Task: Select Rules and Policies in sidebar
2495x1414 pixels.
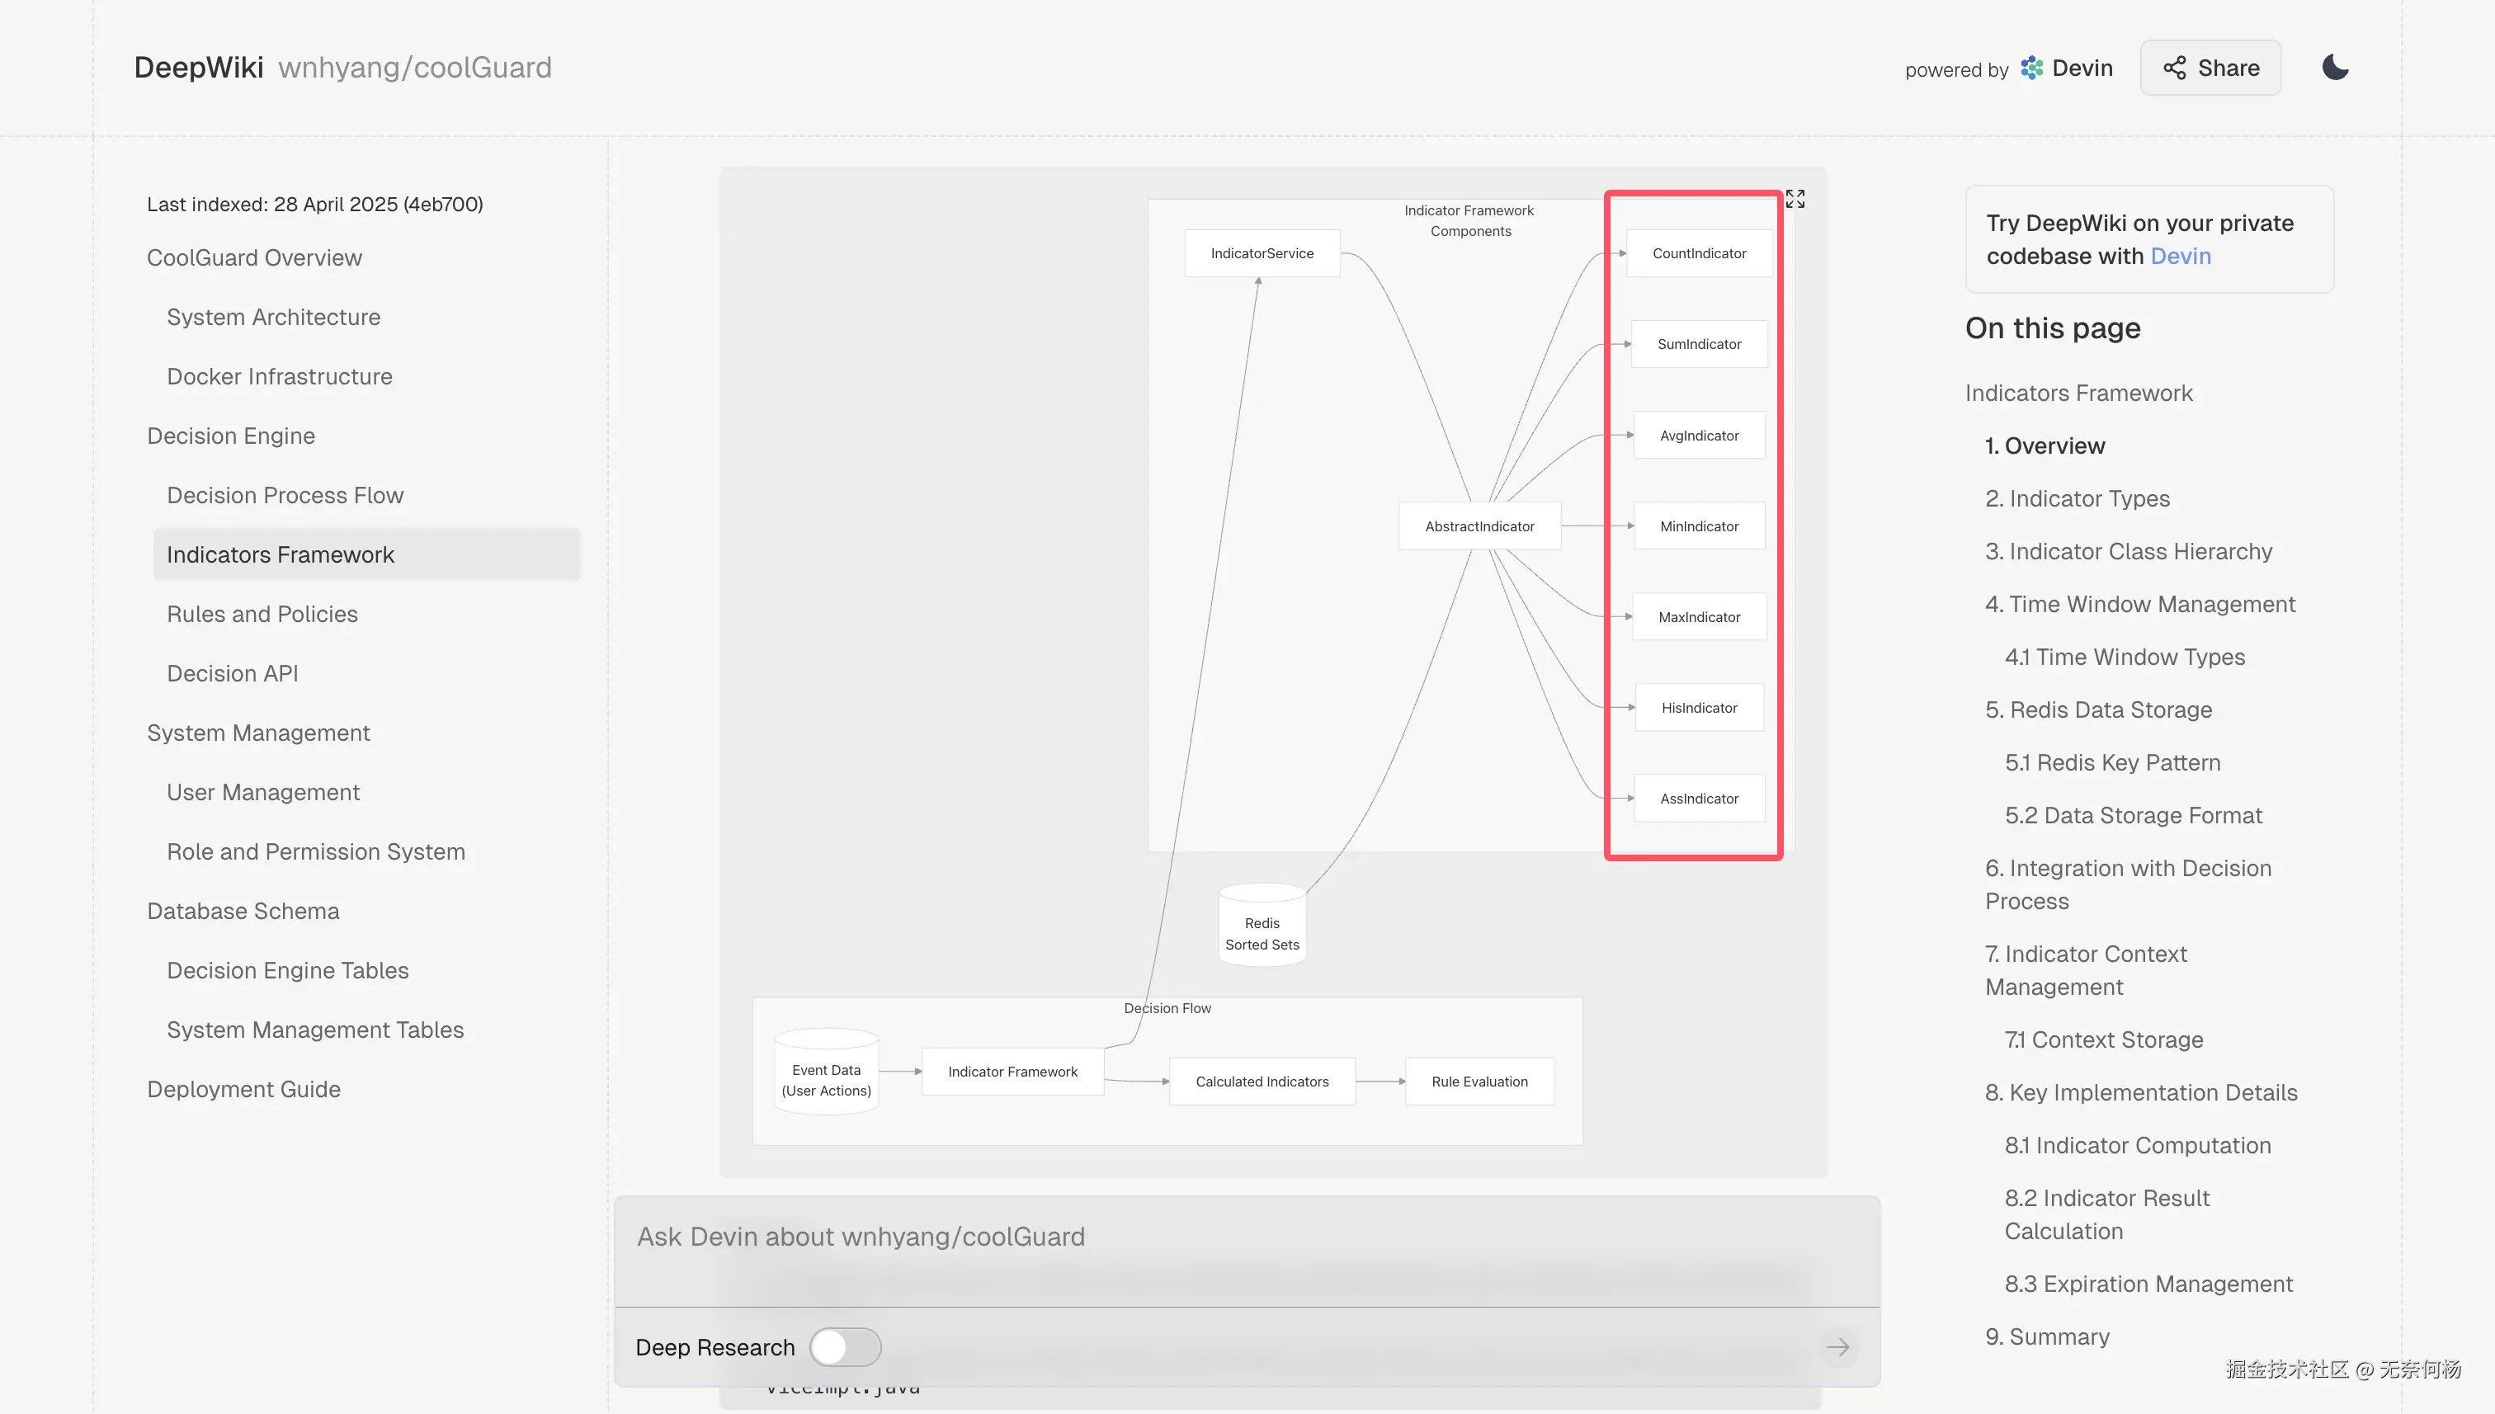Action: click(x=262, y=614)
